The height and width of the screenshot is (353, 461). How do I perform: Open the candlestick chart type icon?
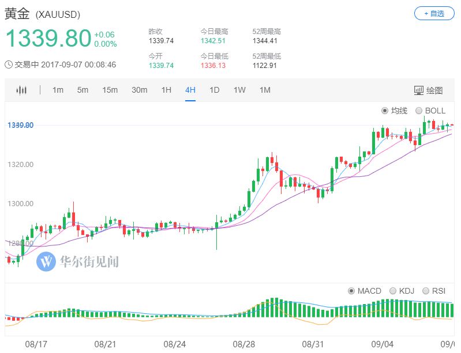21,90
